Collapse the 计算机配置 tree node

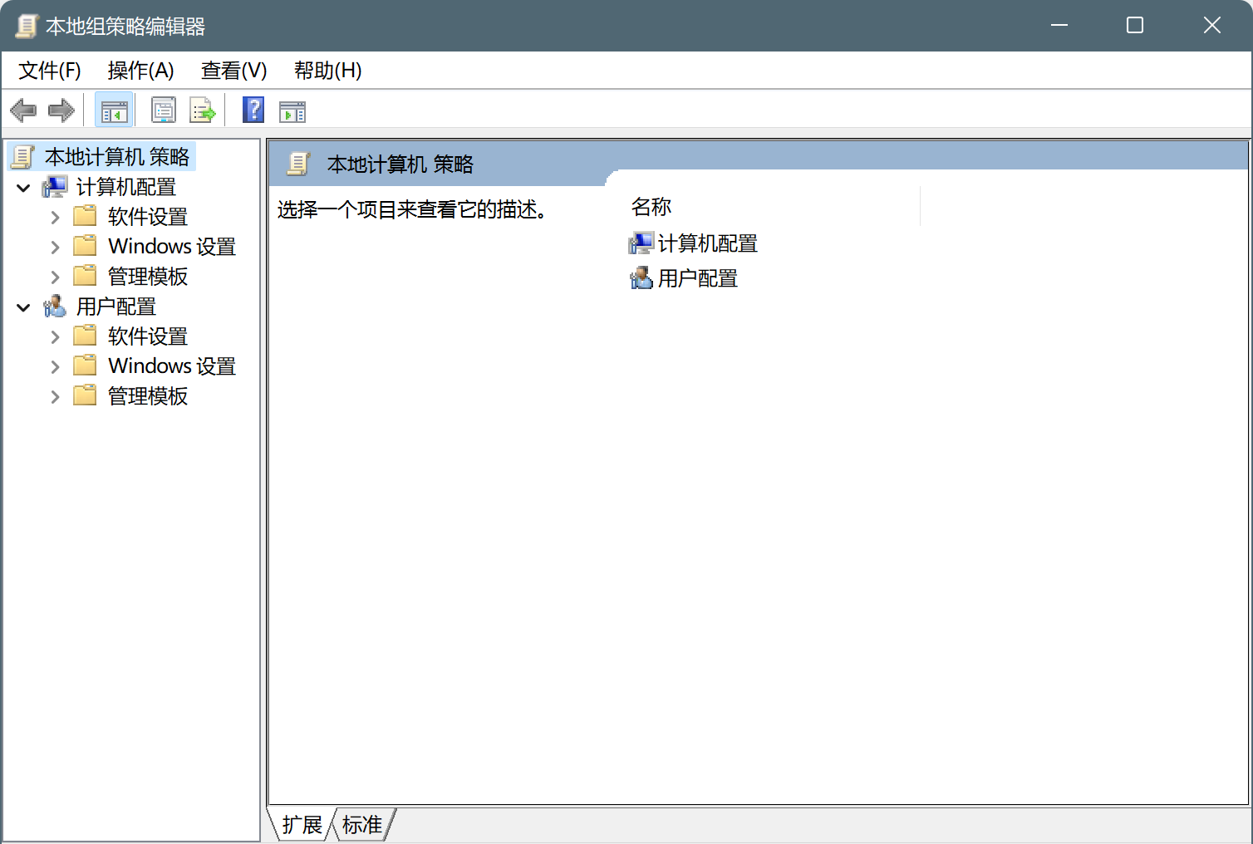(x=24, y=188)
